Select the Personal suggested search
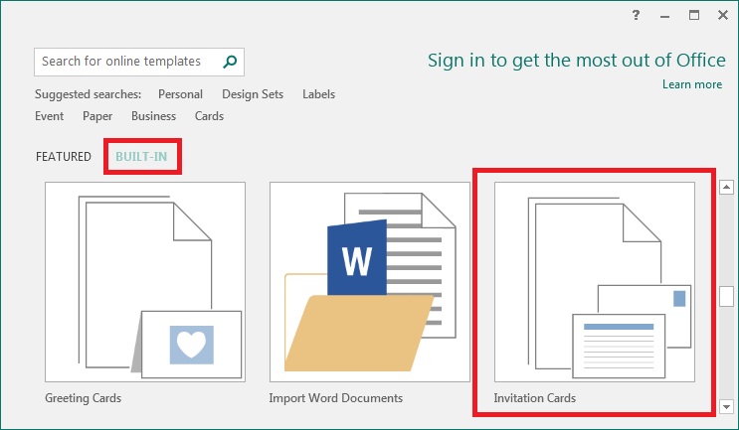The image size is (739, 430). coord(180,94)
